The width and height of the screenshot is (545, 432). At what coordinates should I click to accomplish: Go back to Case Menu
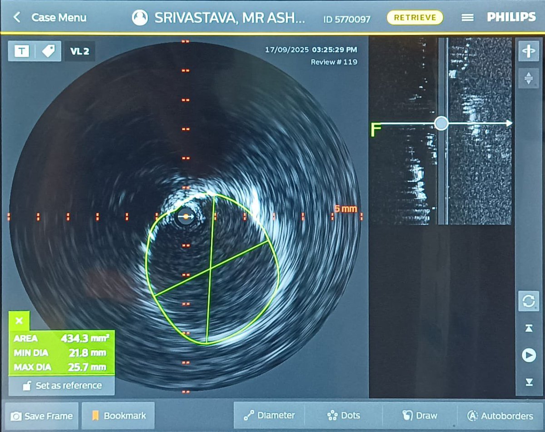(x=50, y=18)
